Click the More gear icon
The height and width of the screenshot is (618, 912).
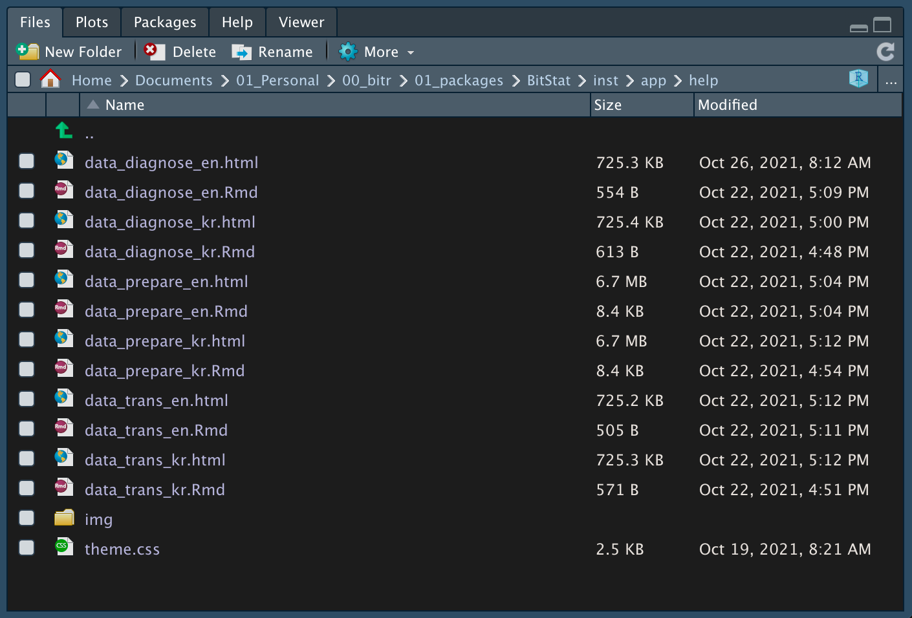348,52
